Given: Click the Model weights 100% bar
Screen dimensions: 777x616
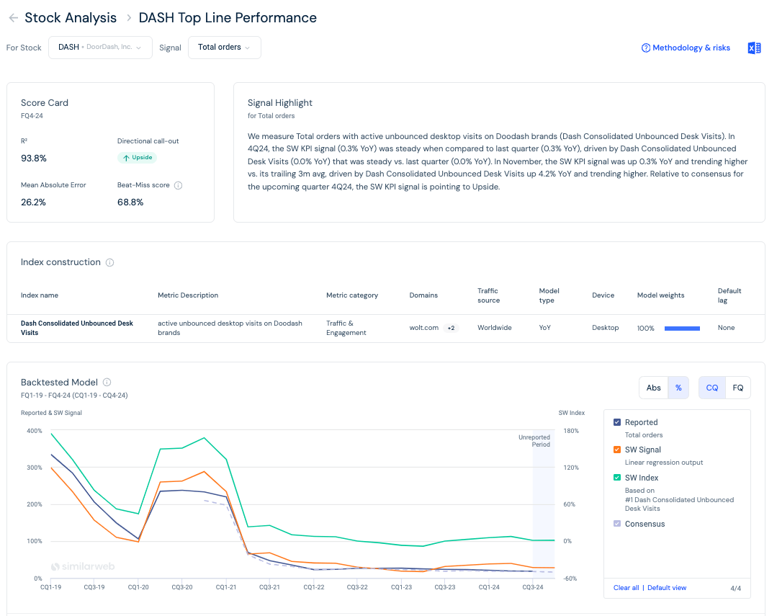Looking at the screenshot, I should (682, 329).
